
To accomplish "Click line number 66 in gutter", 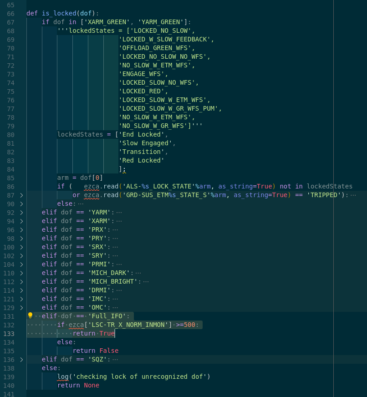I will [x=10, y=14].
